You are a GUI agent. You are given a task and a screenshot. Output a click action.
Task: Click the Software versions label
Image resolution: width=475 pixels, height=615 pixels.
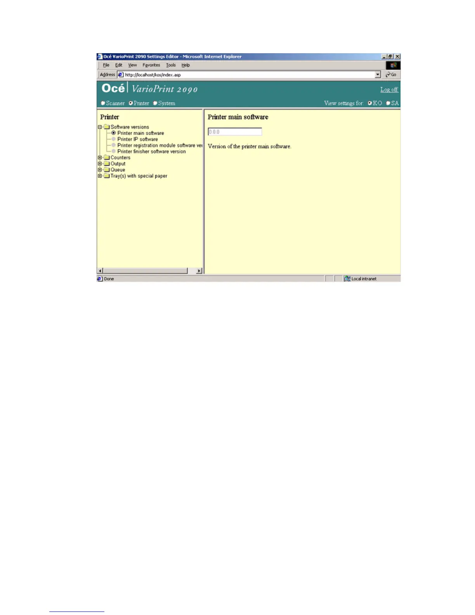(x=130, y=127)
